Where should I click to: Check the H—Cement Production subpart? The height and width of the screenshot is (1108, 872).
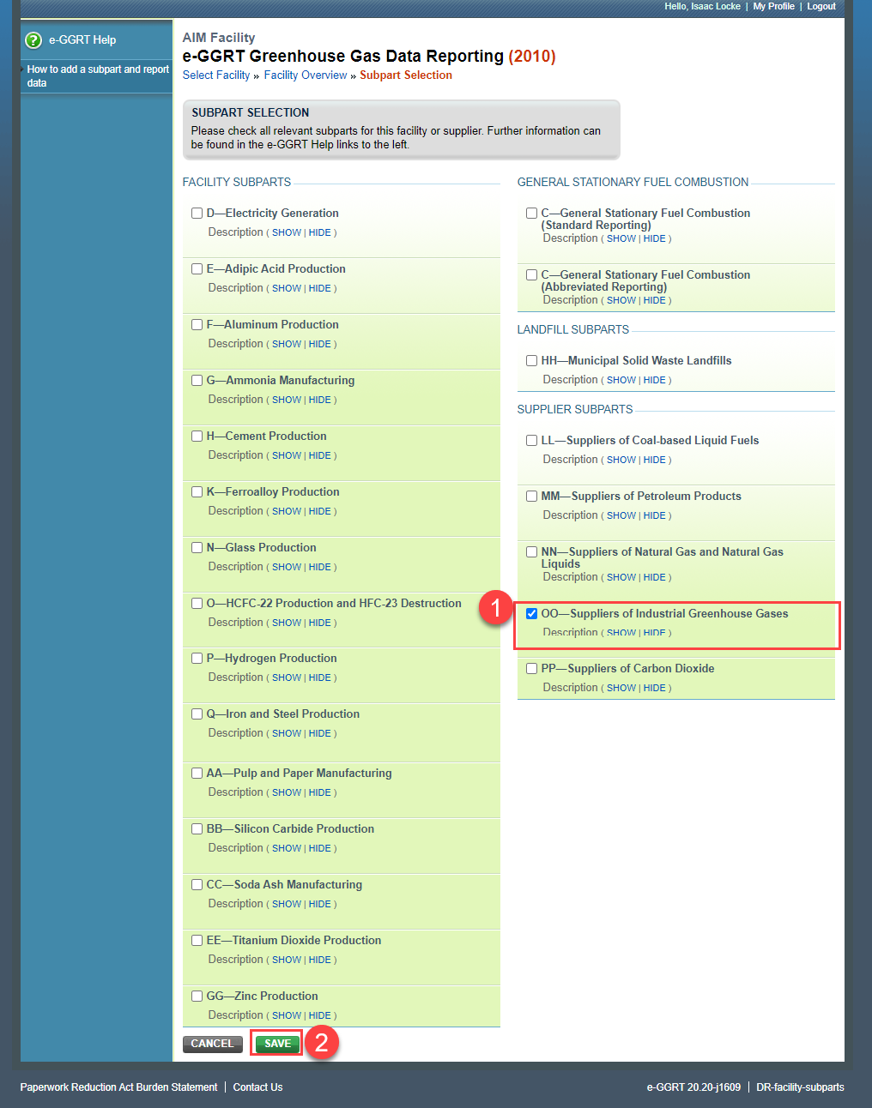coord(197,436)
